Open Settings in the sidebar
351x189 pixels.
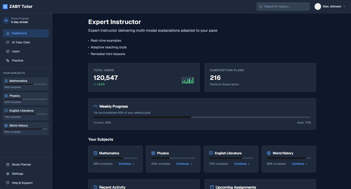click(x=26, y=174)
